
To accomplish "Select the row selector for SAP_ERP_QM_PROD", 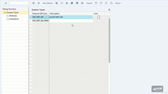I will [31, 21].
